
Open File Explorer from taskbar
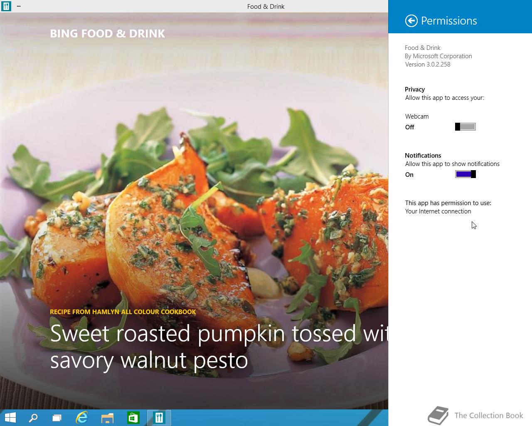click(x=107, y=418)
